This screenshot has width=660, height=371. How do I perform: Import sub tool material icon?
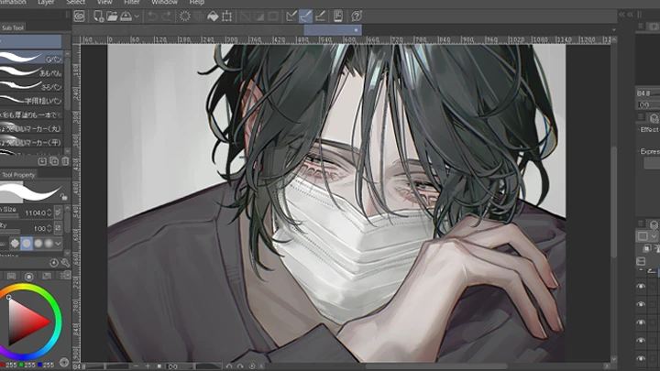42,161
